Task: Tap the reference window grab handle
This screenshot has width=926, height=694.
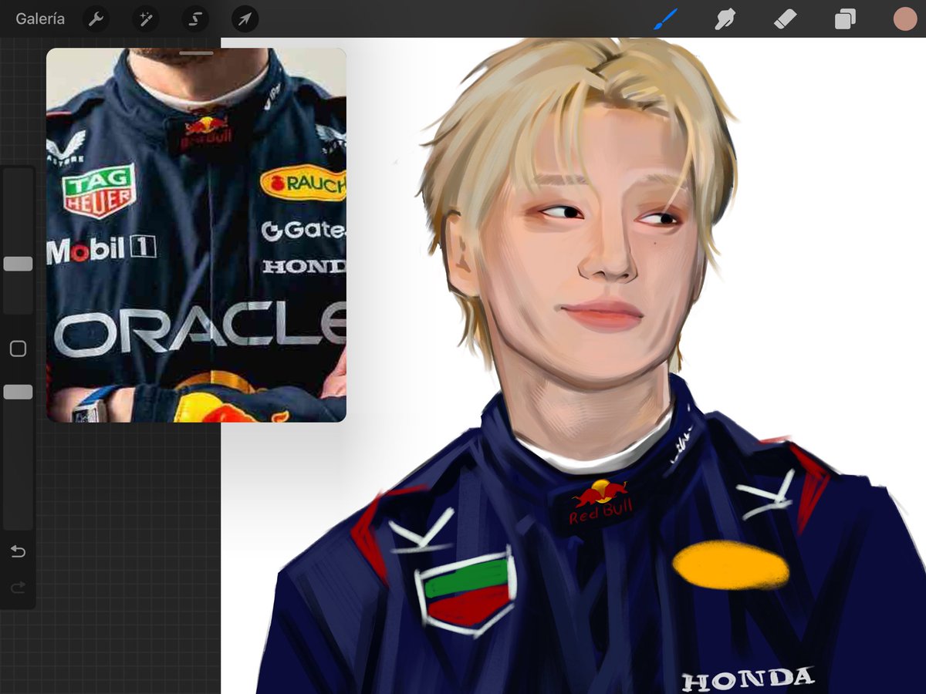Action: point(196,53)
